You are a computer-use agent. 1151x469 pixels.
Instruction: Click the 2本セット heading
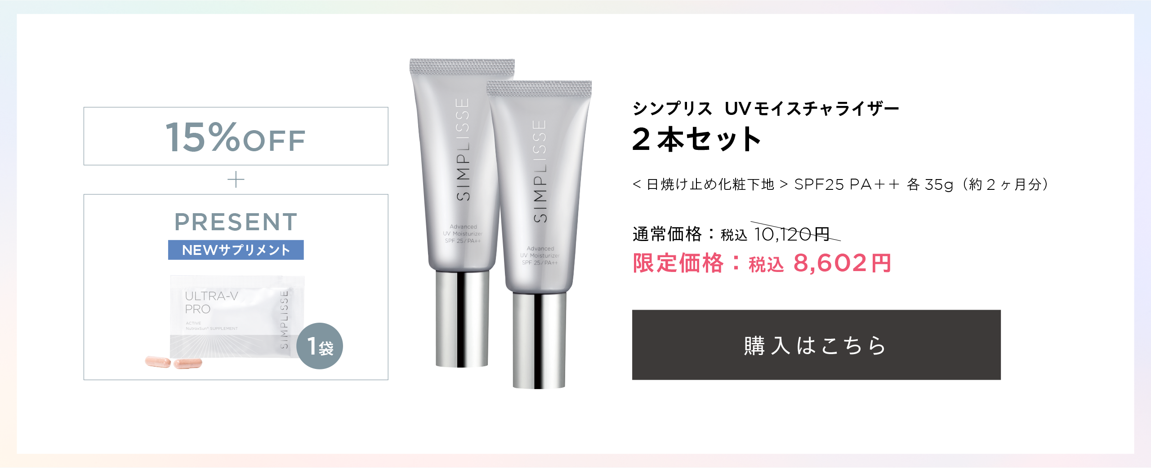point(696,139)
